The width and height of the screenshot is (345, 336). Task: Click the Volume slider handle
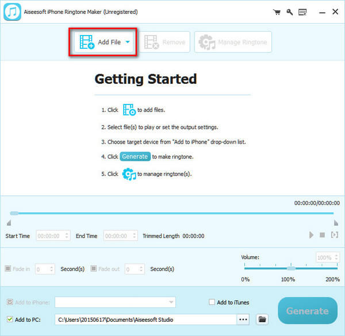click(x=291, y=268)
